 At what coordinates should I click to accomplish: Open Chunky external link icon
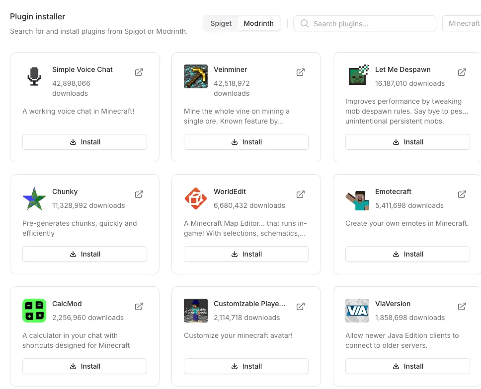(139, 194)
